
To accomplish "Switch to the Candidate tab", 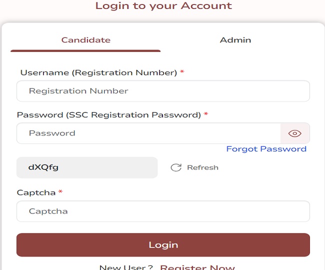I will coord(86,40).
